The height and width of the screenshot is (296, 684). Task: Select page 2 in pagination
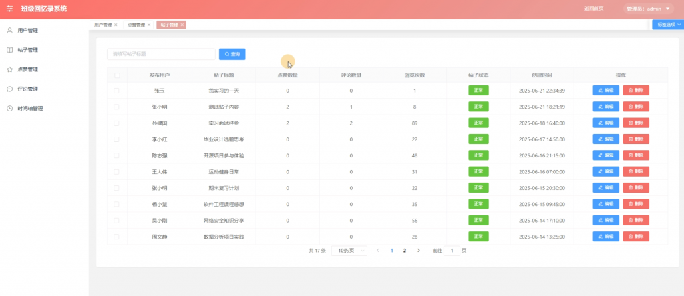point(405,251)
